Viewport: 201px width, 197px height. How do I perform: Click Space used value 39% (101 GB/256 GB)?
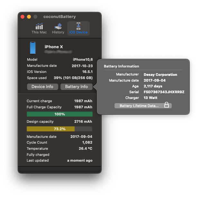[73, 78]
